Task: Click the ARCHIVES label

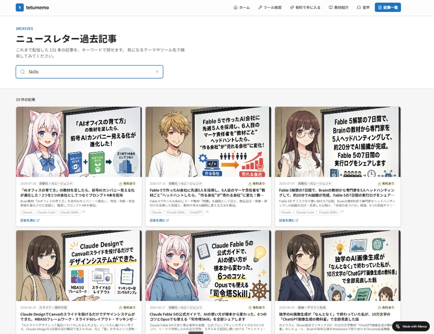Action: 24,29
